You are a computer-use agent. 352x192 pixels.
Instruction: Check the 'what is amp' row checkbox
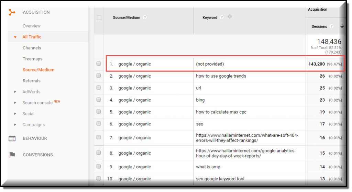(99, 167)
